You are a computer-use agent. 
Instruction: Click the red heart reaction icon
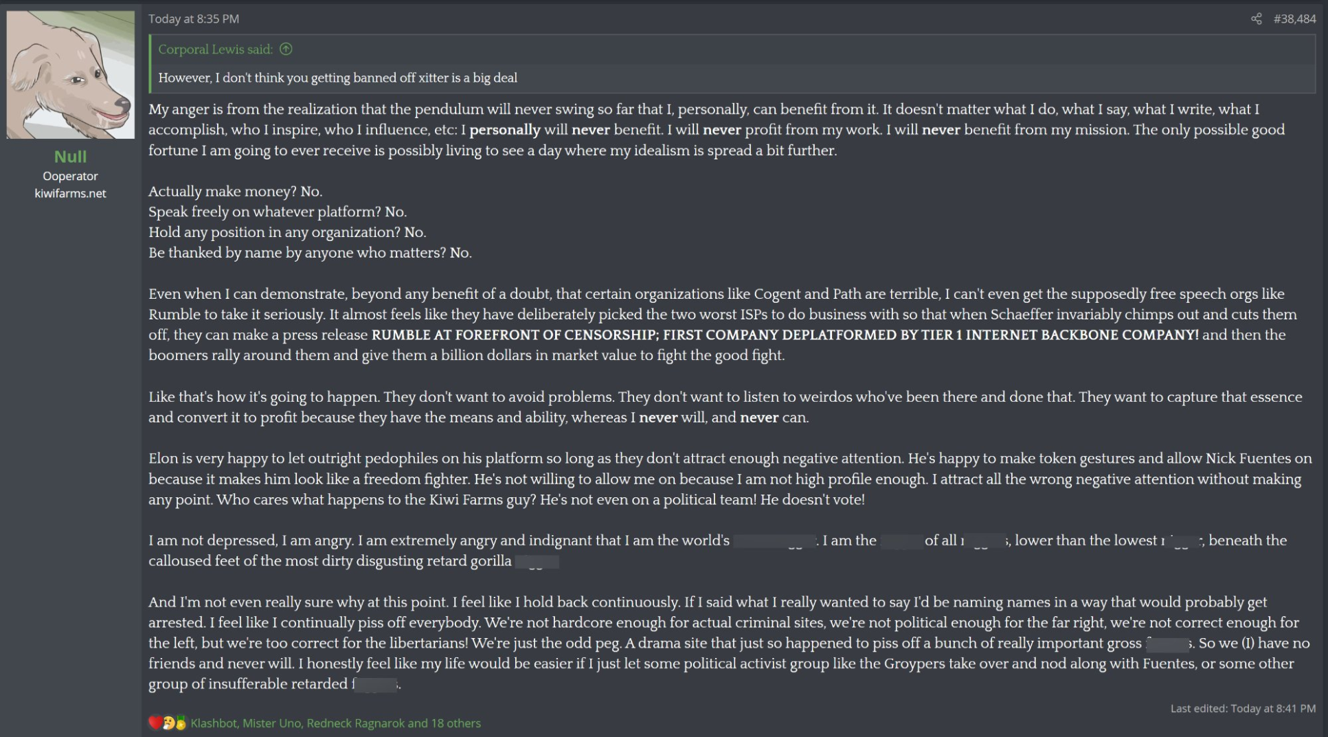pyautogui.click(x=155, y=723)
